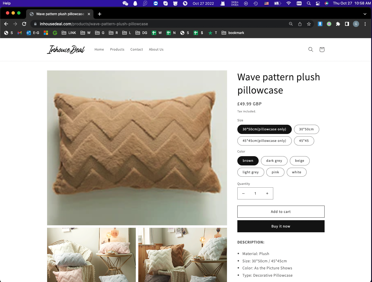The image size is (372, 282).
Task: Choose the pink color option
Action: (275, 172)
